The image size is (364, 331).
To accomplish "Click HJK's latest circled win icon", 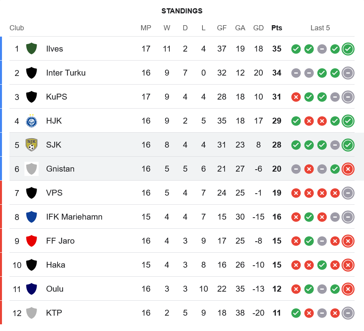I will point(348,121).
